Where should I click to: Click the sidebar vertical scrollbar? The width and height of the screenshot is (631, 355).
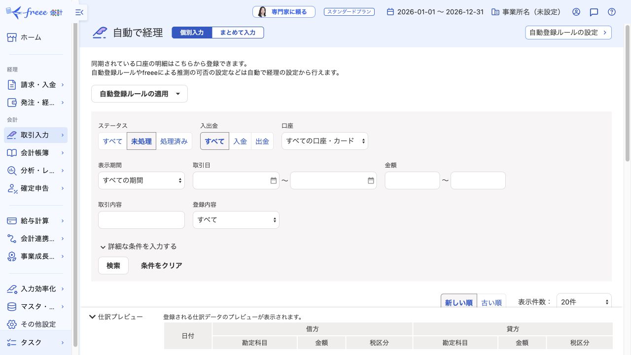tap(75, 185)
